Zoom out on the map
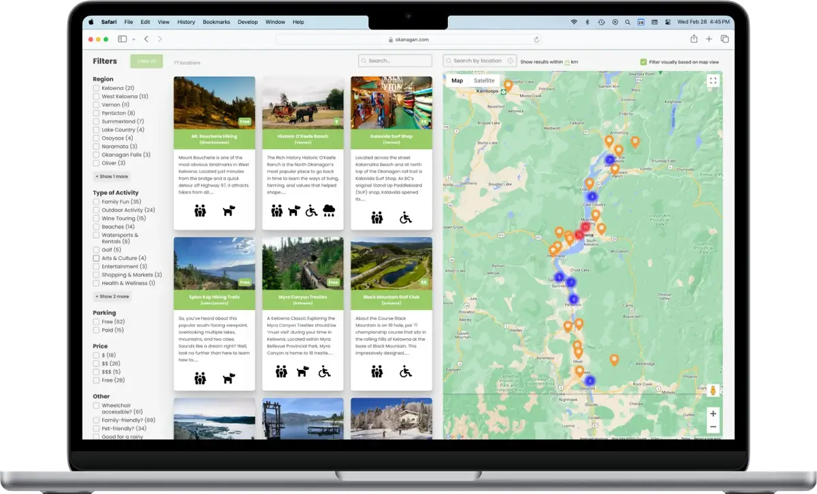This screenshot has height=494, width=817. (x=713, y=427)
